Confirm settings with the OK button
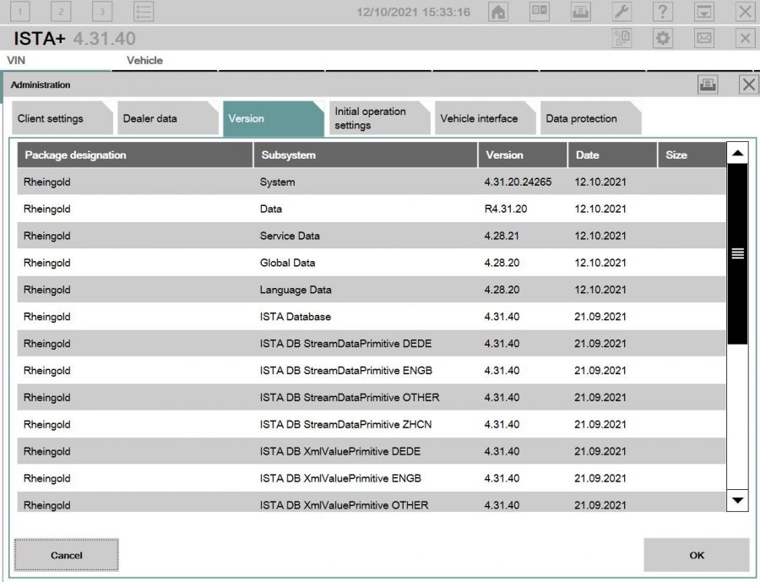This screenshot has width=760, height=582. pos(696,555)
